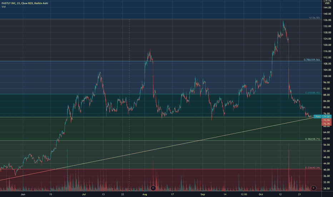Select the 1(136.50) Fibonacci level label

coord(314,18)
